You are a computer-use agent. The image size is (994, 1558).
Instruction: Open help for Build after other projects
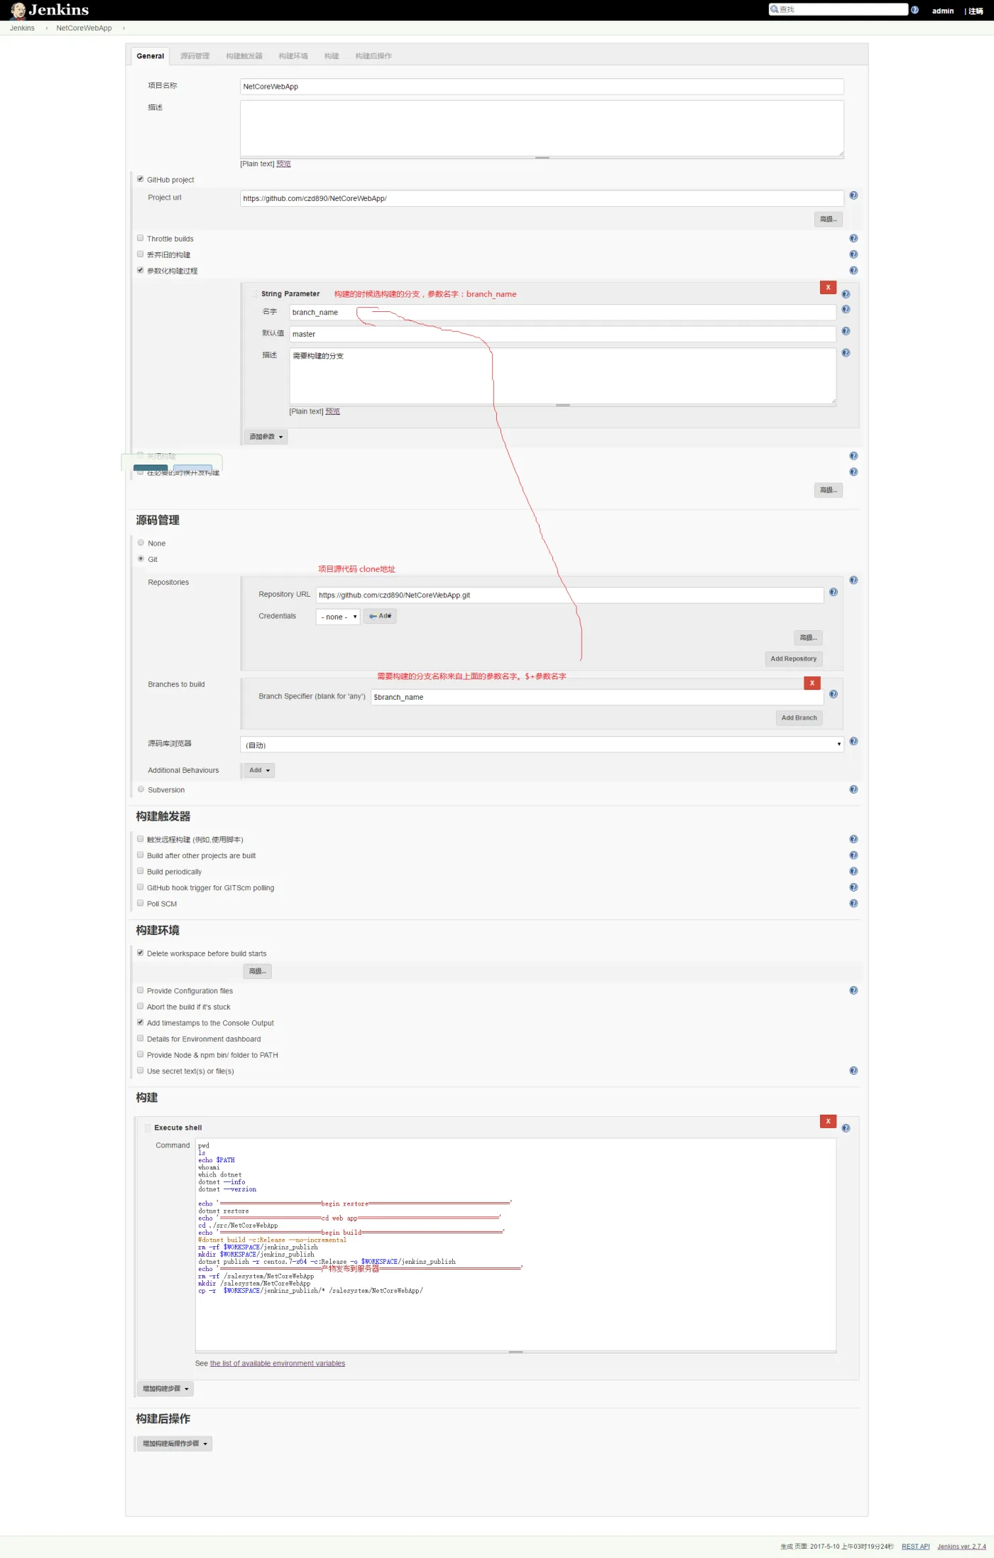coord(853,855)
